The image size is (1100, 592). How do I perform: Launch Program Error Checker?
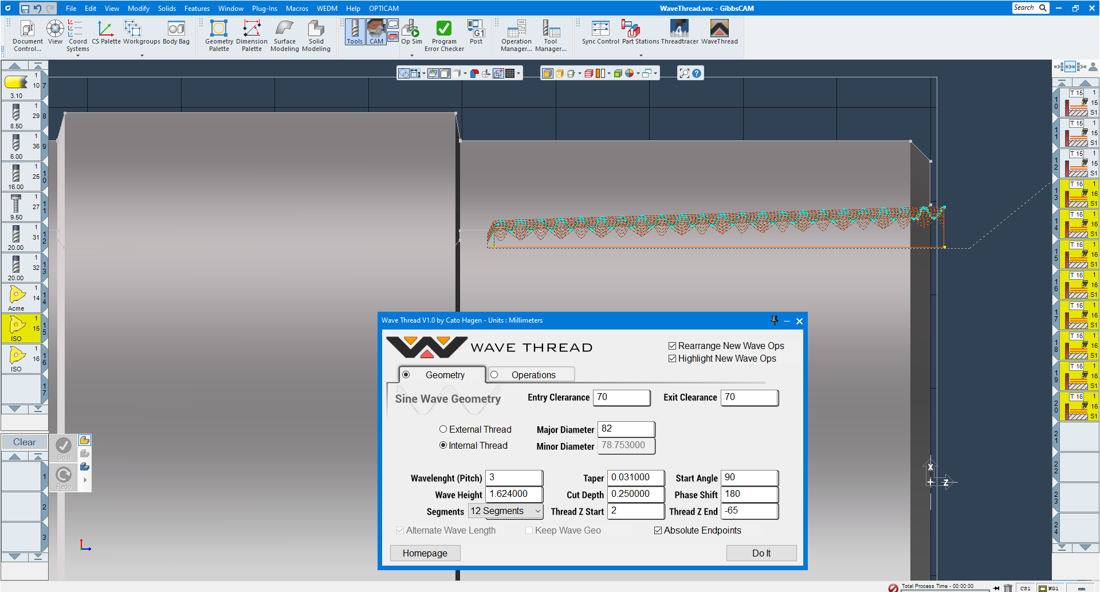pos(443,36)
